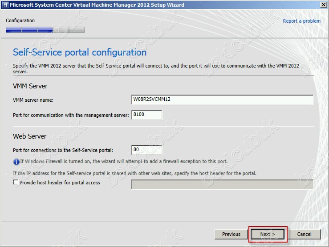Cancel the setup wizard

coord(304,234)
